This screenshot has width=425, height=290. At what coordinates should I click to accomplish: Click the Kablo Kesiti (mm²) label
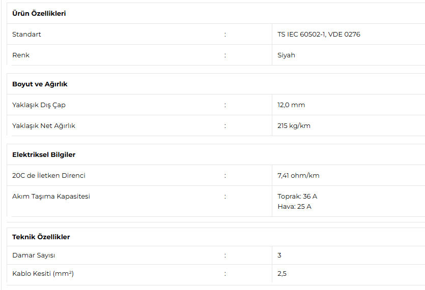click(x=43, y=274)
